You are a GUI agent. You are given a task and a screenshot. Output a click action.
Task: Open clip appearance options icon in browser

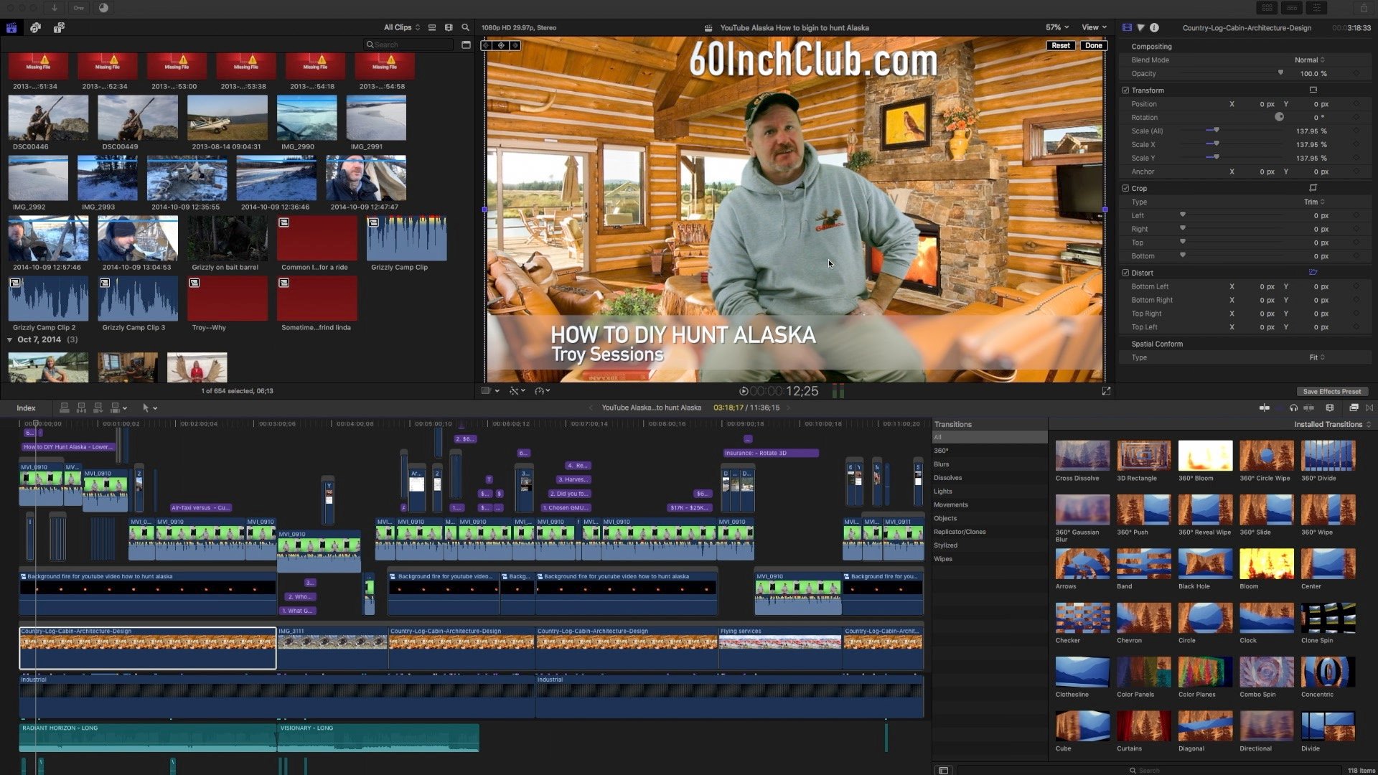tap(449, 27)
